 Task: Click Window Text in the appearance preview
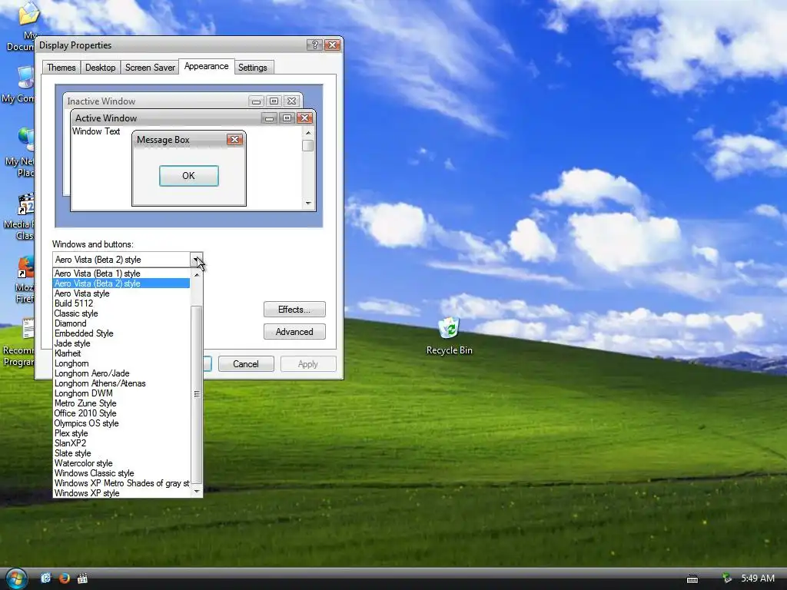(x=96, y=131)
